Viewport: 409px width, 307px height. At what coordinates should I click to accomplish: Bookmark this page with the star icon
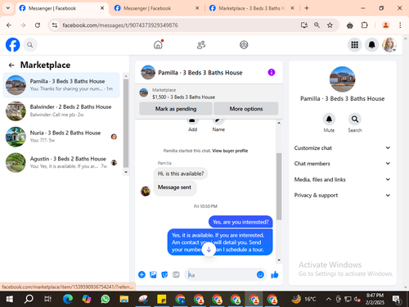pyautogui.click(x=330, y=25)
